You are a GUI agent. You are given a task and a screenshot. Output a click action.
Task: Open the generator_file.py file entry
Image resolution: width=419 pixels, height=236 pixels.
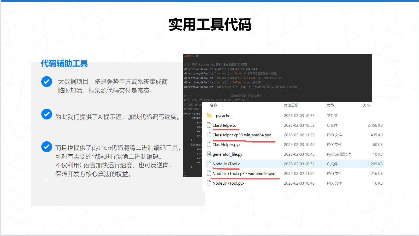point(227,154)
